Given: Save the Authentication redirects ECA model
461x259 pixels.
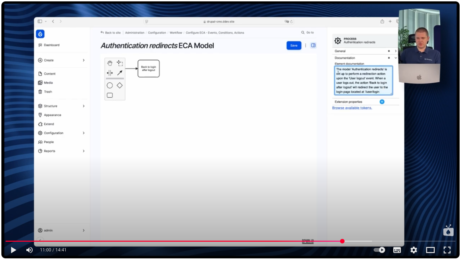Looking at the screenshot, I should click(x=294, y=45).
